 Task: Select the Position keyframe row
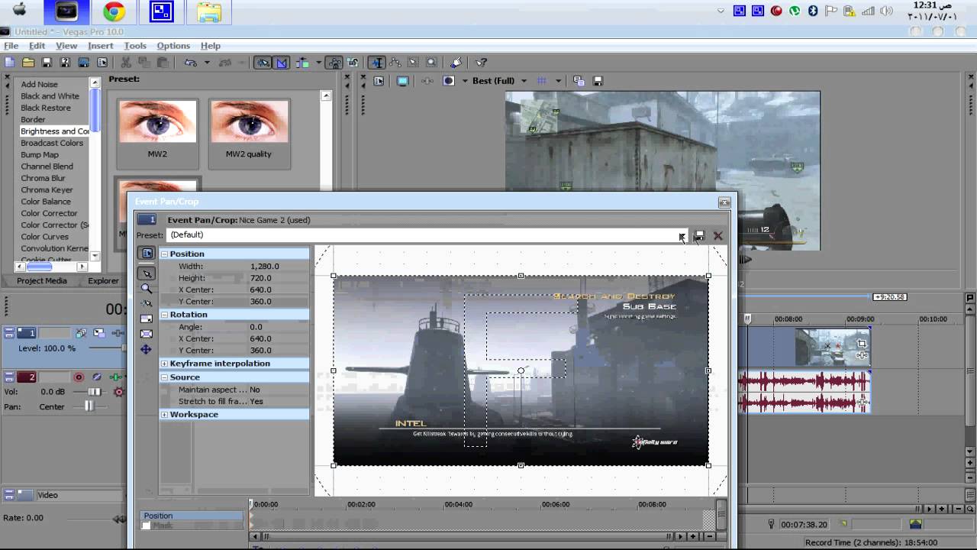[x=192, y=516]
